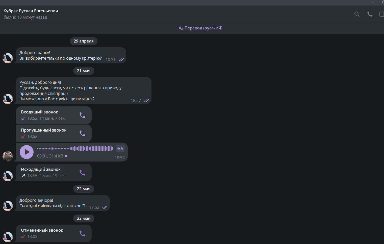Minimize the messenger window
Image resolution: width=384 pixels, height=244 pixels.
tap(372, 3)
